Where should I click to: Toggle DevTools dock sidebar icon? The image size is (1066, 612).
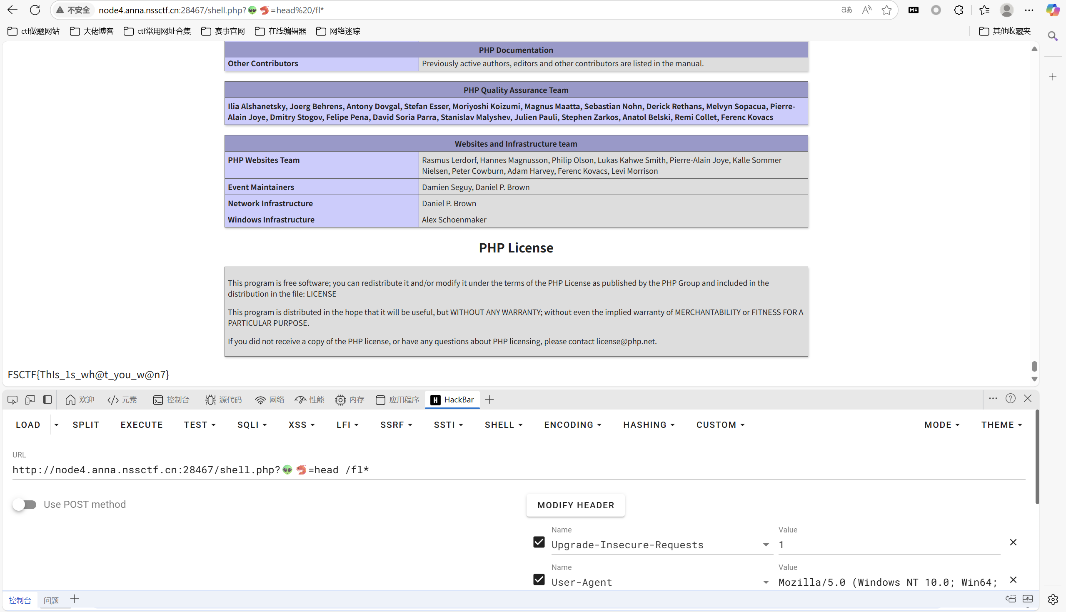pyautogui.click(x=47, y=400)
